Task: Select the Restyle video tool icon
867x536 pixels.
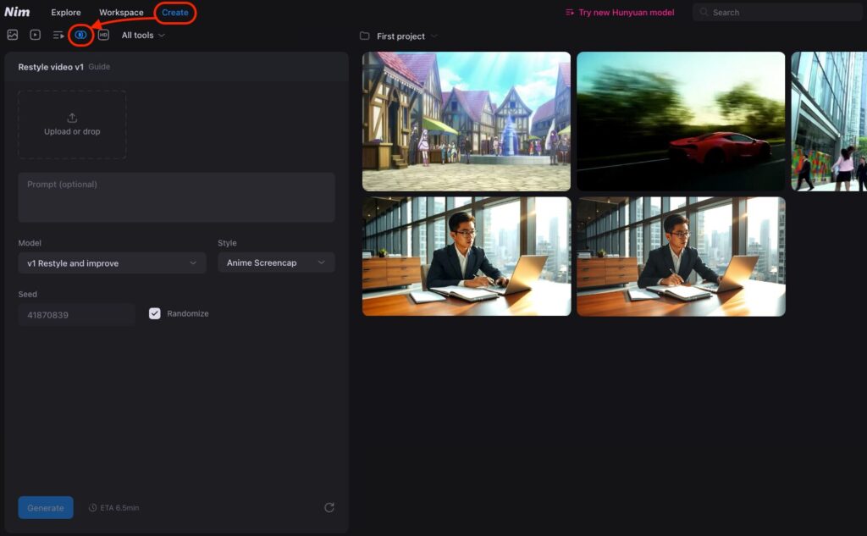Action: [80, 35]
